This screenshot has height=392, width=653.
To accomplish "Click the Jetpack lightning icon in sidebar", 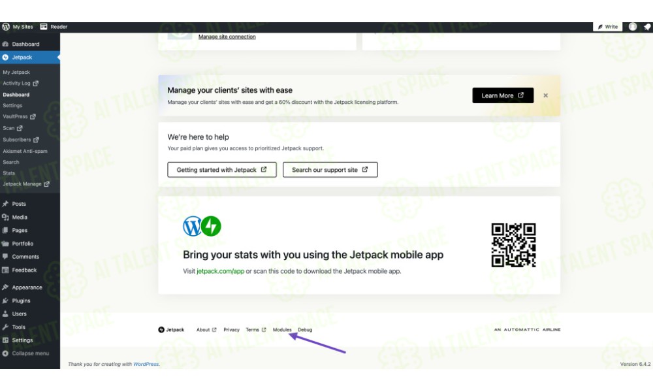I will [x=5, y=57].
